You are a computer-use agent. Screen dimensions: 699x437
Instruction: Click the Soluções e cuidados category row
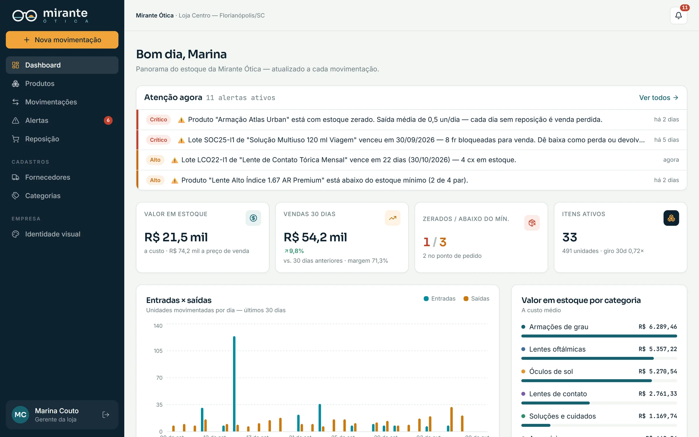(x=599, y=420)
